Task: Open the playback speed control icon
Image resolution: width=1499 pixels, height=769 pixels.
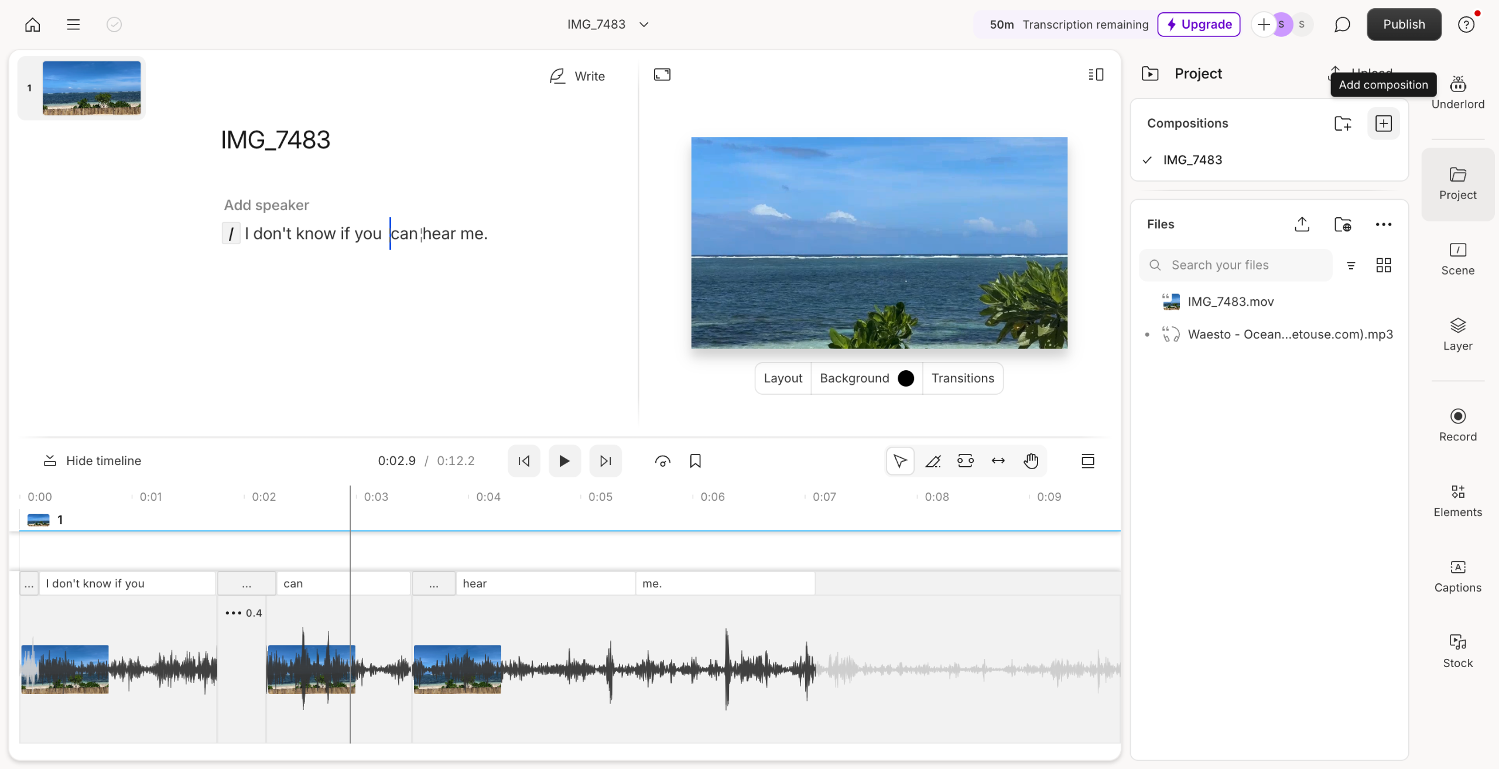Action: [662, 461]
